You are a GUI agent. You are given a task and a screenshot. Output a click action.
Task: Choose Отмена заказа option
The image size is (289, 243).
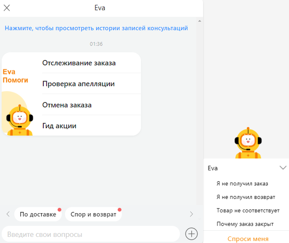92,105
